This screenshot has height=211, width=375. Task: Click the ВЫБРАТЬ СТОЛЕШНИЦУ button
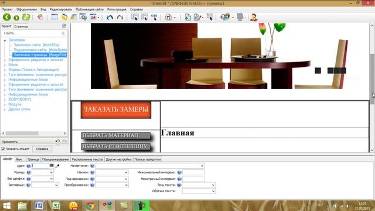(116, 147)
